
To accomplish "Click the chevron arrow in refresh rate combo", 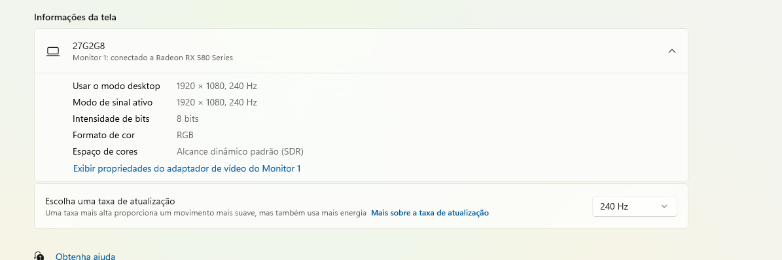I will (x=664, y=206).
